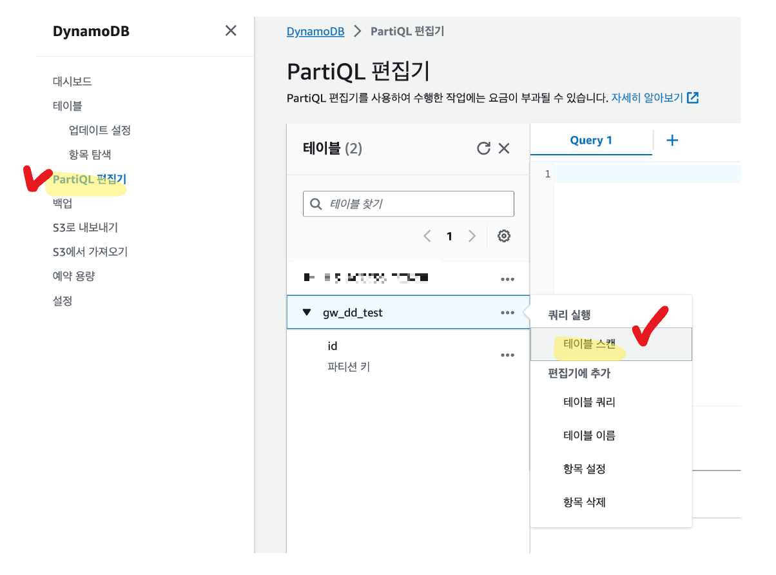Close the DynamoDB navigation sidebar
The height and width of the screenshot is (575, 776).
pos(231,30)
